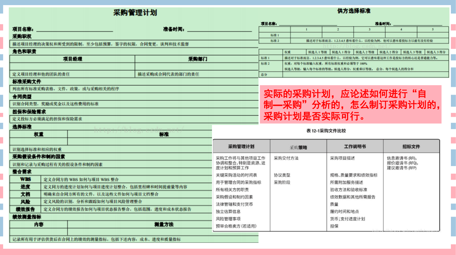The image size is (456, 255).
Task: Select the '标准采购文件' section heading
Action: pos(27,81)
